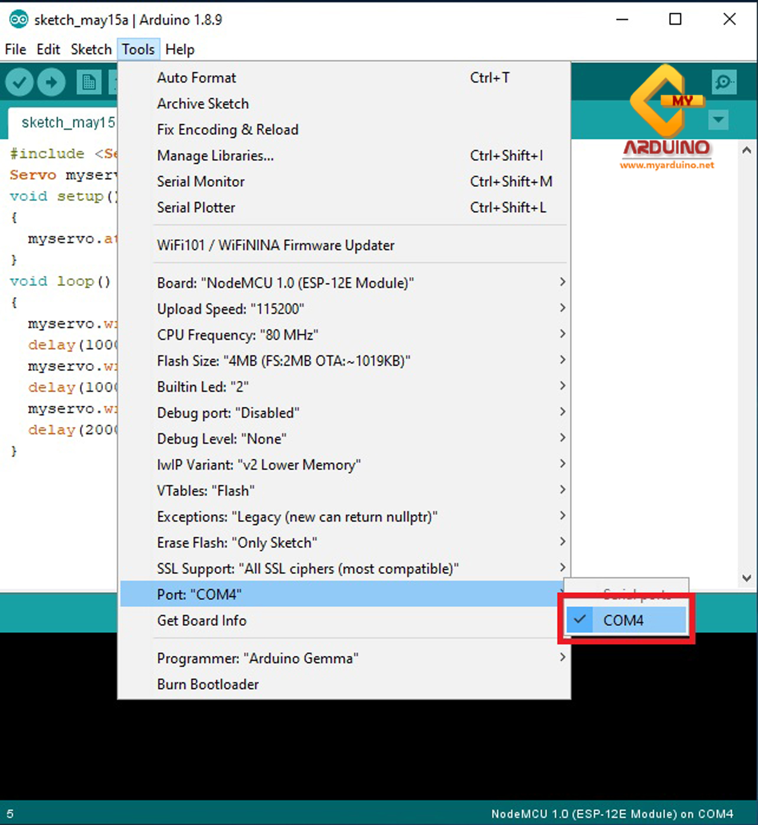Click the editor scroll down arrow
The image size is (758, 825).
746,577
